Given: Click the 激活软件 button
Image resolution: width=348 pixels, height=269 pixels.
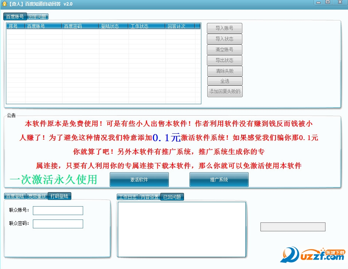Looking at the screenshot, I should click(139, 180).
